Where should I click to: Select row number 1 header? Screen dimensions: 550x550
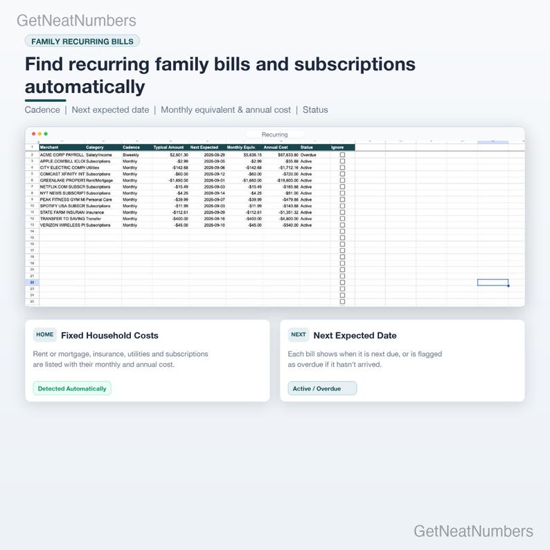click(33, 148)
